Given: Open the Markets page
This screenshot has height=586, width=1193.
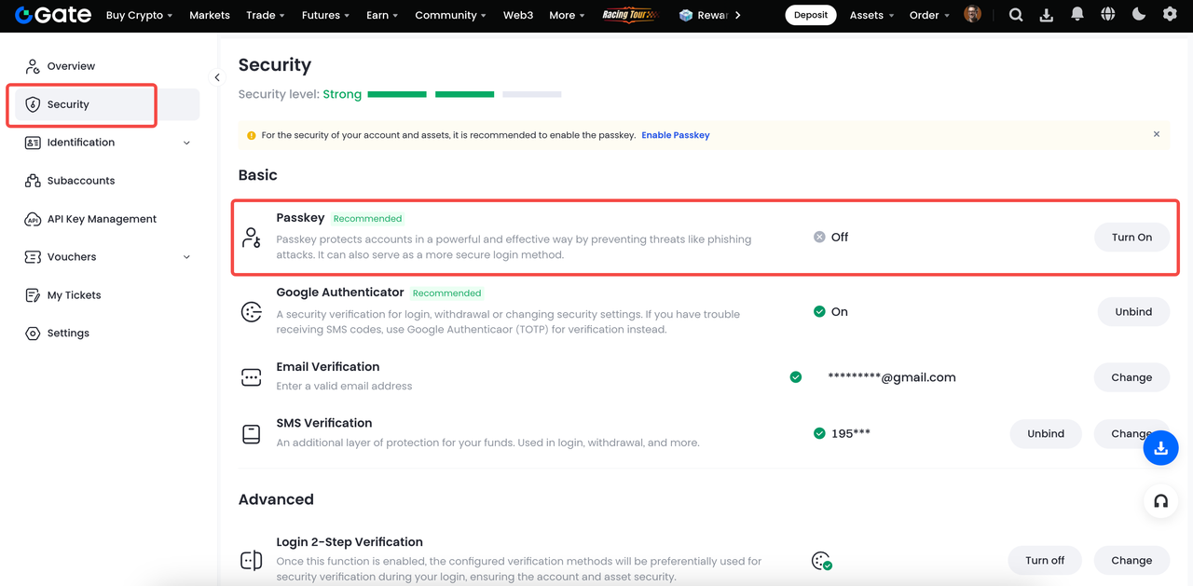Looking at the screenshot, I should (x=210, y=16).
